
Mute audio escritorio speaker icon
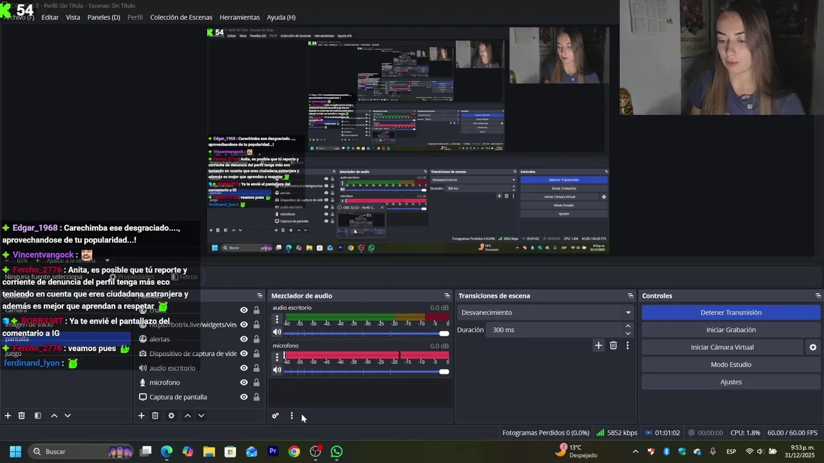click(x=277, y=332)
